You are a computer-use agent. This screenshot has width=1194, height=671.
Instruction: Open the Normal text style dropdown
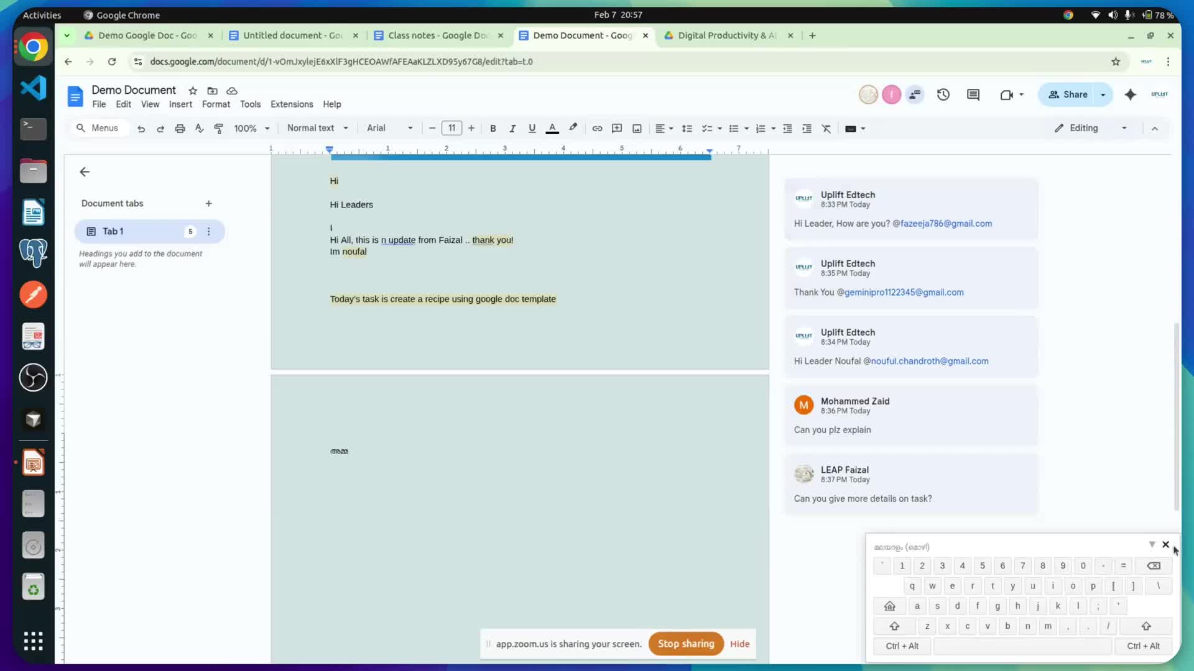pyautogui.click(x=317, y=128)
